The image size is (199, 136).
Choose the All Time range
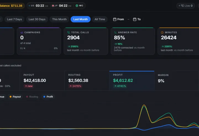[99, 19]
